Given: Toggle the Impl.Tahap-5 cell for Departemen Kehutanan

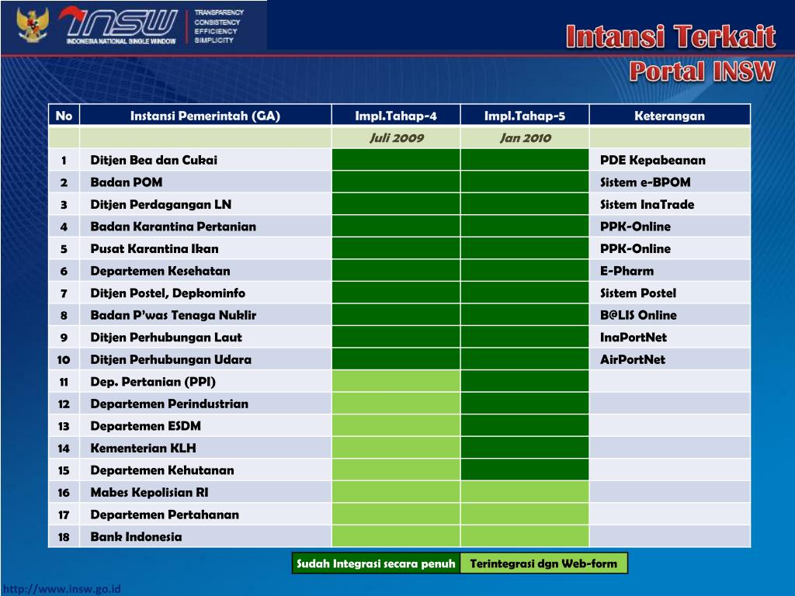Looking at the screenshot, I should pyautogui.click(x=526, y=470).
